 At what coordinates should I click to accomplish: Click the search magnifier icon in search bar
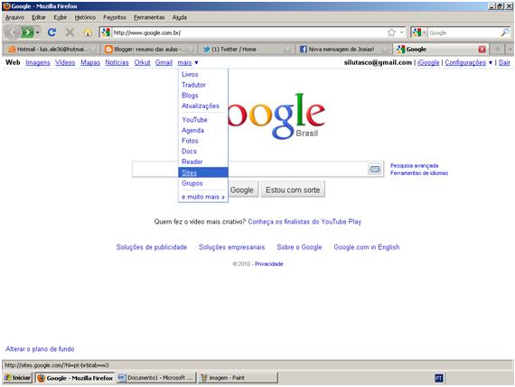coord(505,32)
